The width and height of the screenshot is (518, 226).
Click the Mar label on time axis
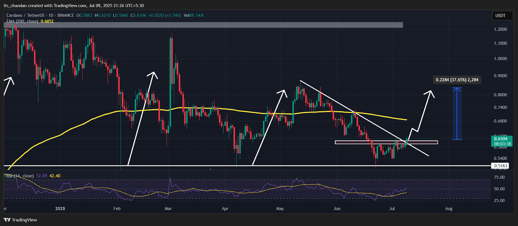[168, 209]
